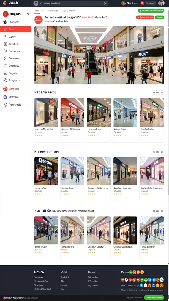Click the magnifier icon inside the top search bar
Image resolution: width=169 pixels, height=301 pixels.
click(105, 4)
